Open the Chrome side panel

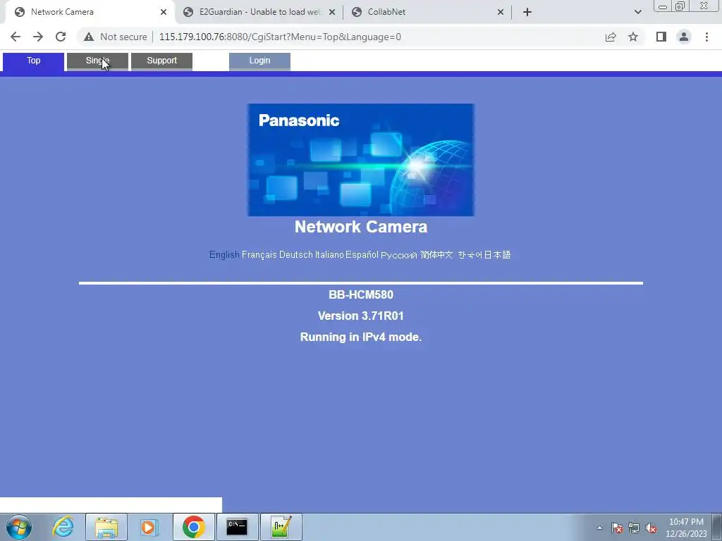[661, 37]
